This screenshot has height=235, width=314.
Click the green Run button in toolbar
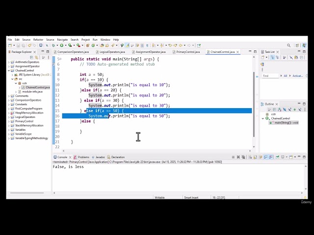[62, 46]
